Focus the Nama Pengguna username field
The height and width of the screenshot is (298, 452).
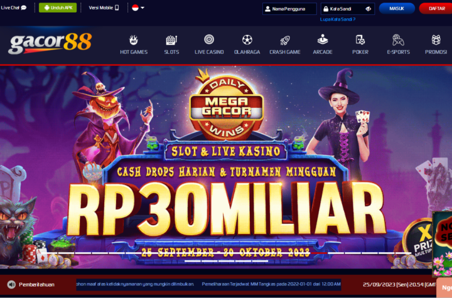pos(289,9)
